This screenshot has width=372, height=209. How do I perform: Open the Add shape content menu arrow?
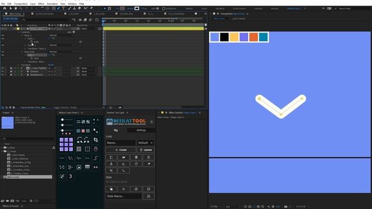coord(74,32)
